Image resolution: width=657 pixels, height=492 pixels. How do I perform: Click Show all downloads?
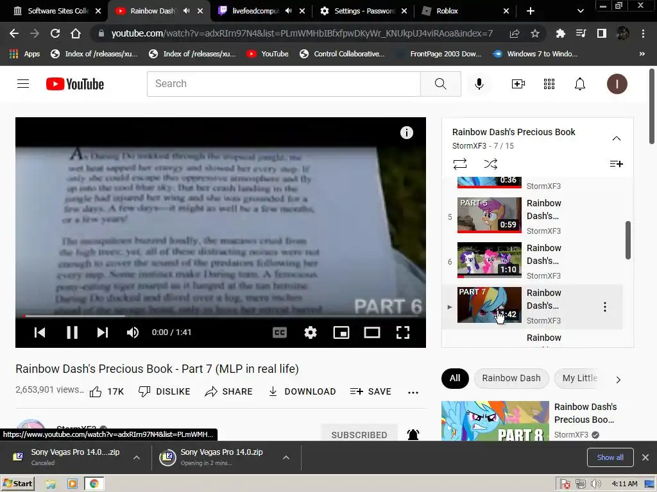610,457
